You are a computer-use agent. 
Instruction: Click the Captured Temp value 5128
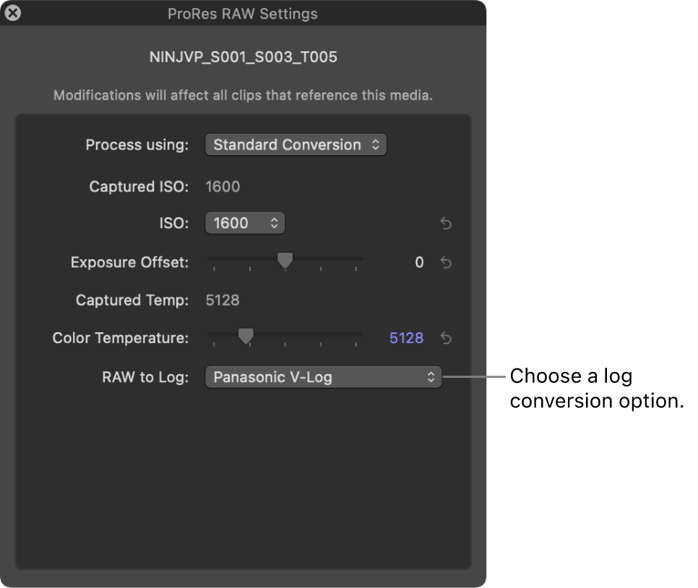coord(223,301)
